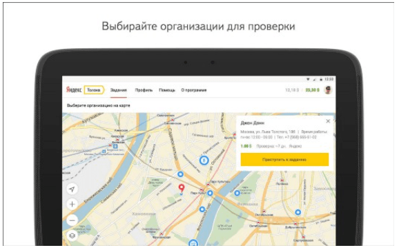Select blue marker in park across river
399x250 pixels.
(x=237, y=193)
